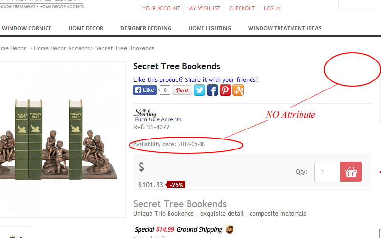The height and width of the screenshot is (238, 381).
Task: Click Home Decor Accents breadcrumb
Action: pyautogui.click(x=62, y=48)
